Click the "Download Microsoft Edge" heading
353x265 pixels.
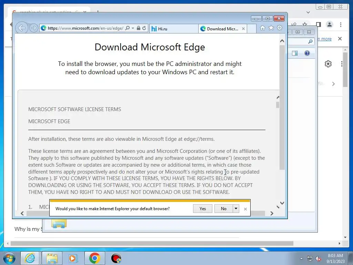150,47
